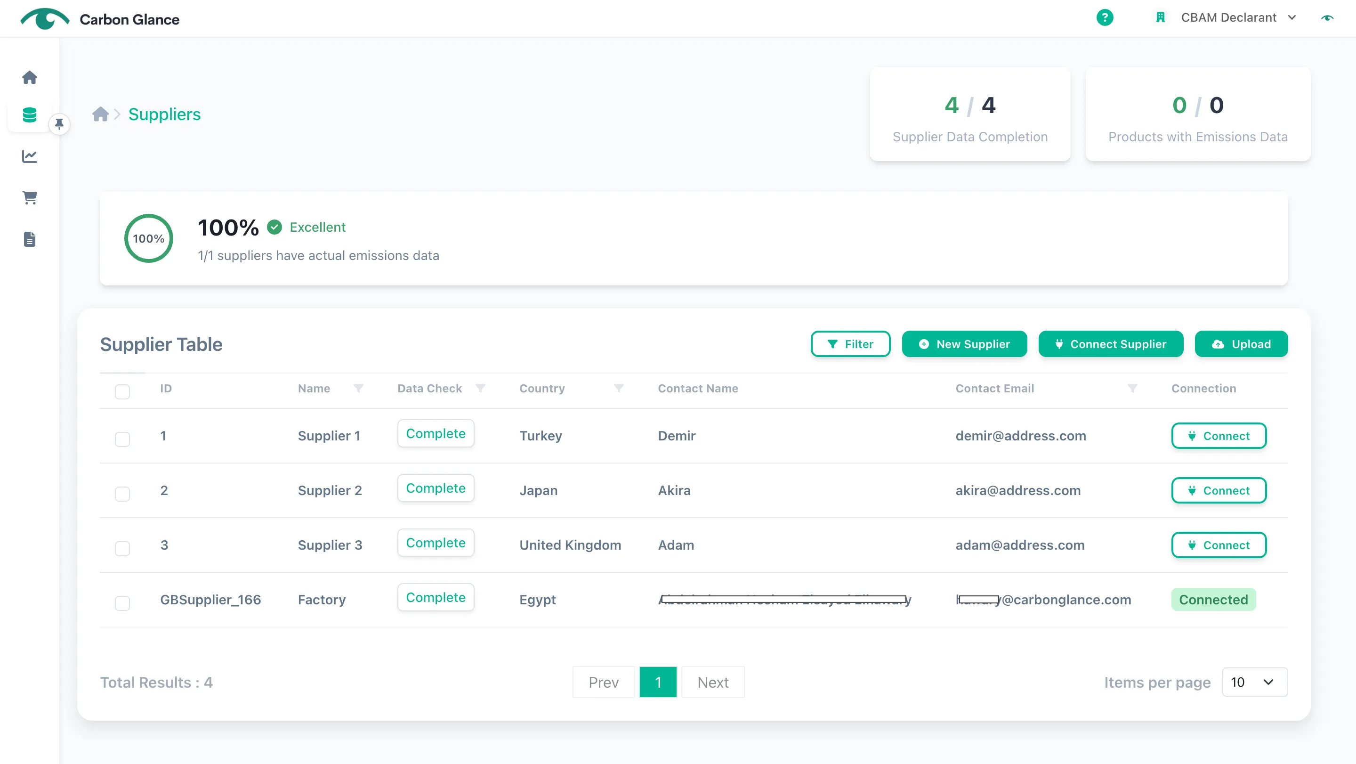
Task: Check the box for Supplier 2 row
Action: coord(122,493)
